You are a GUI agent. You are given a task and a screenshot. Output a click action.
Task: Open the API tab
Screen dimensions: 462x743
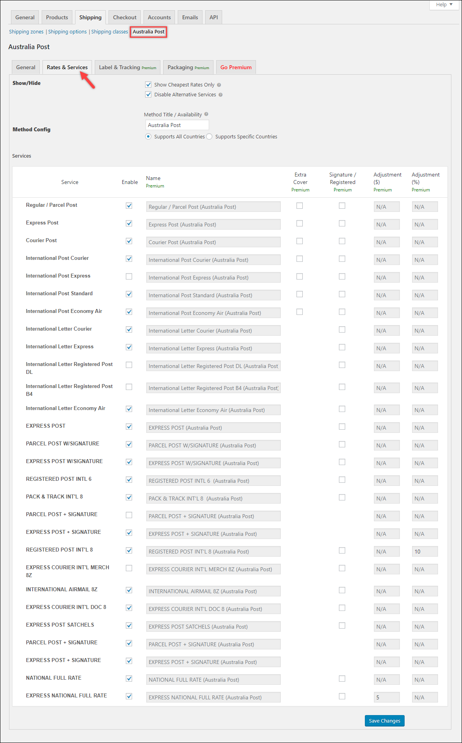pos(214,17)
